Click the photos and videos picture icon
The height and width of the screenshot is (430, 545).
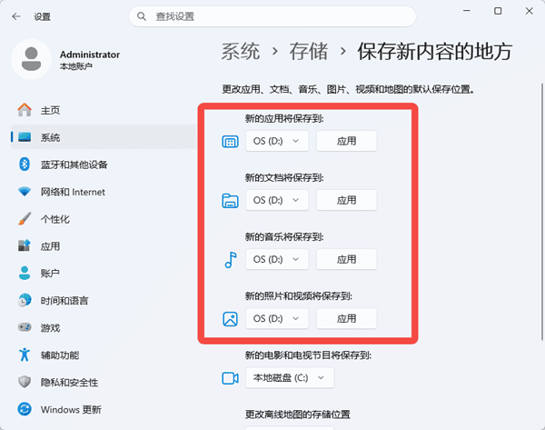click(230, 319)
